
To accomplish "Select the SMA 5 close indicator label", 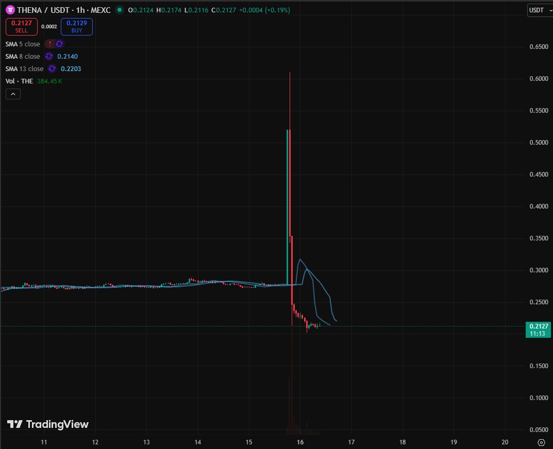I will [23, 44].
